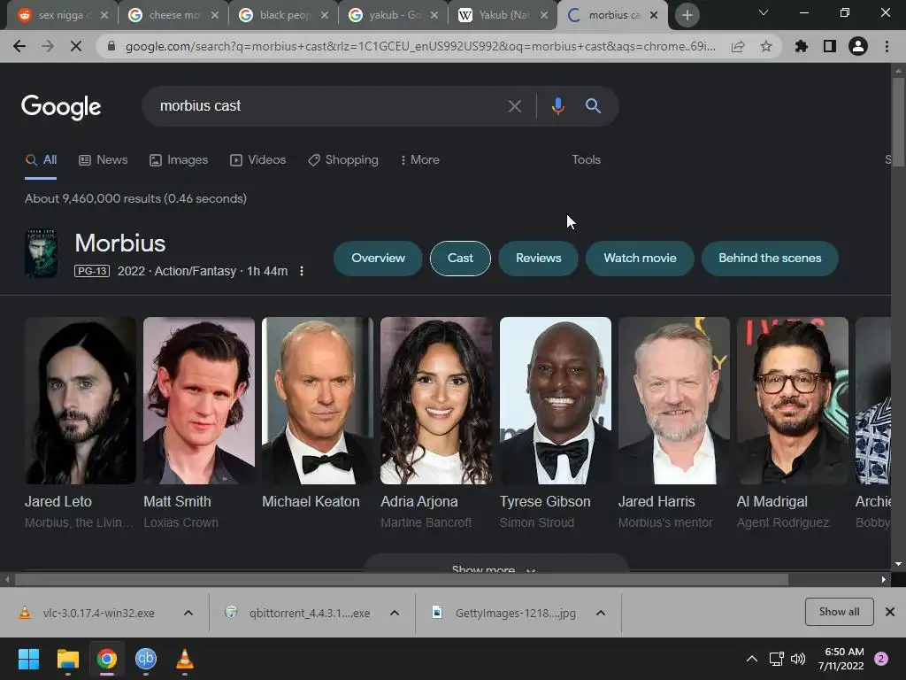This screenshot has width=906, height=680.
Task: Stop loading the page
Action: pyautogui.click(x=76, y=46)
